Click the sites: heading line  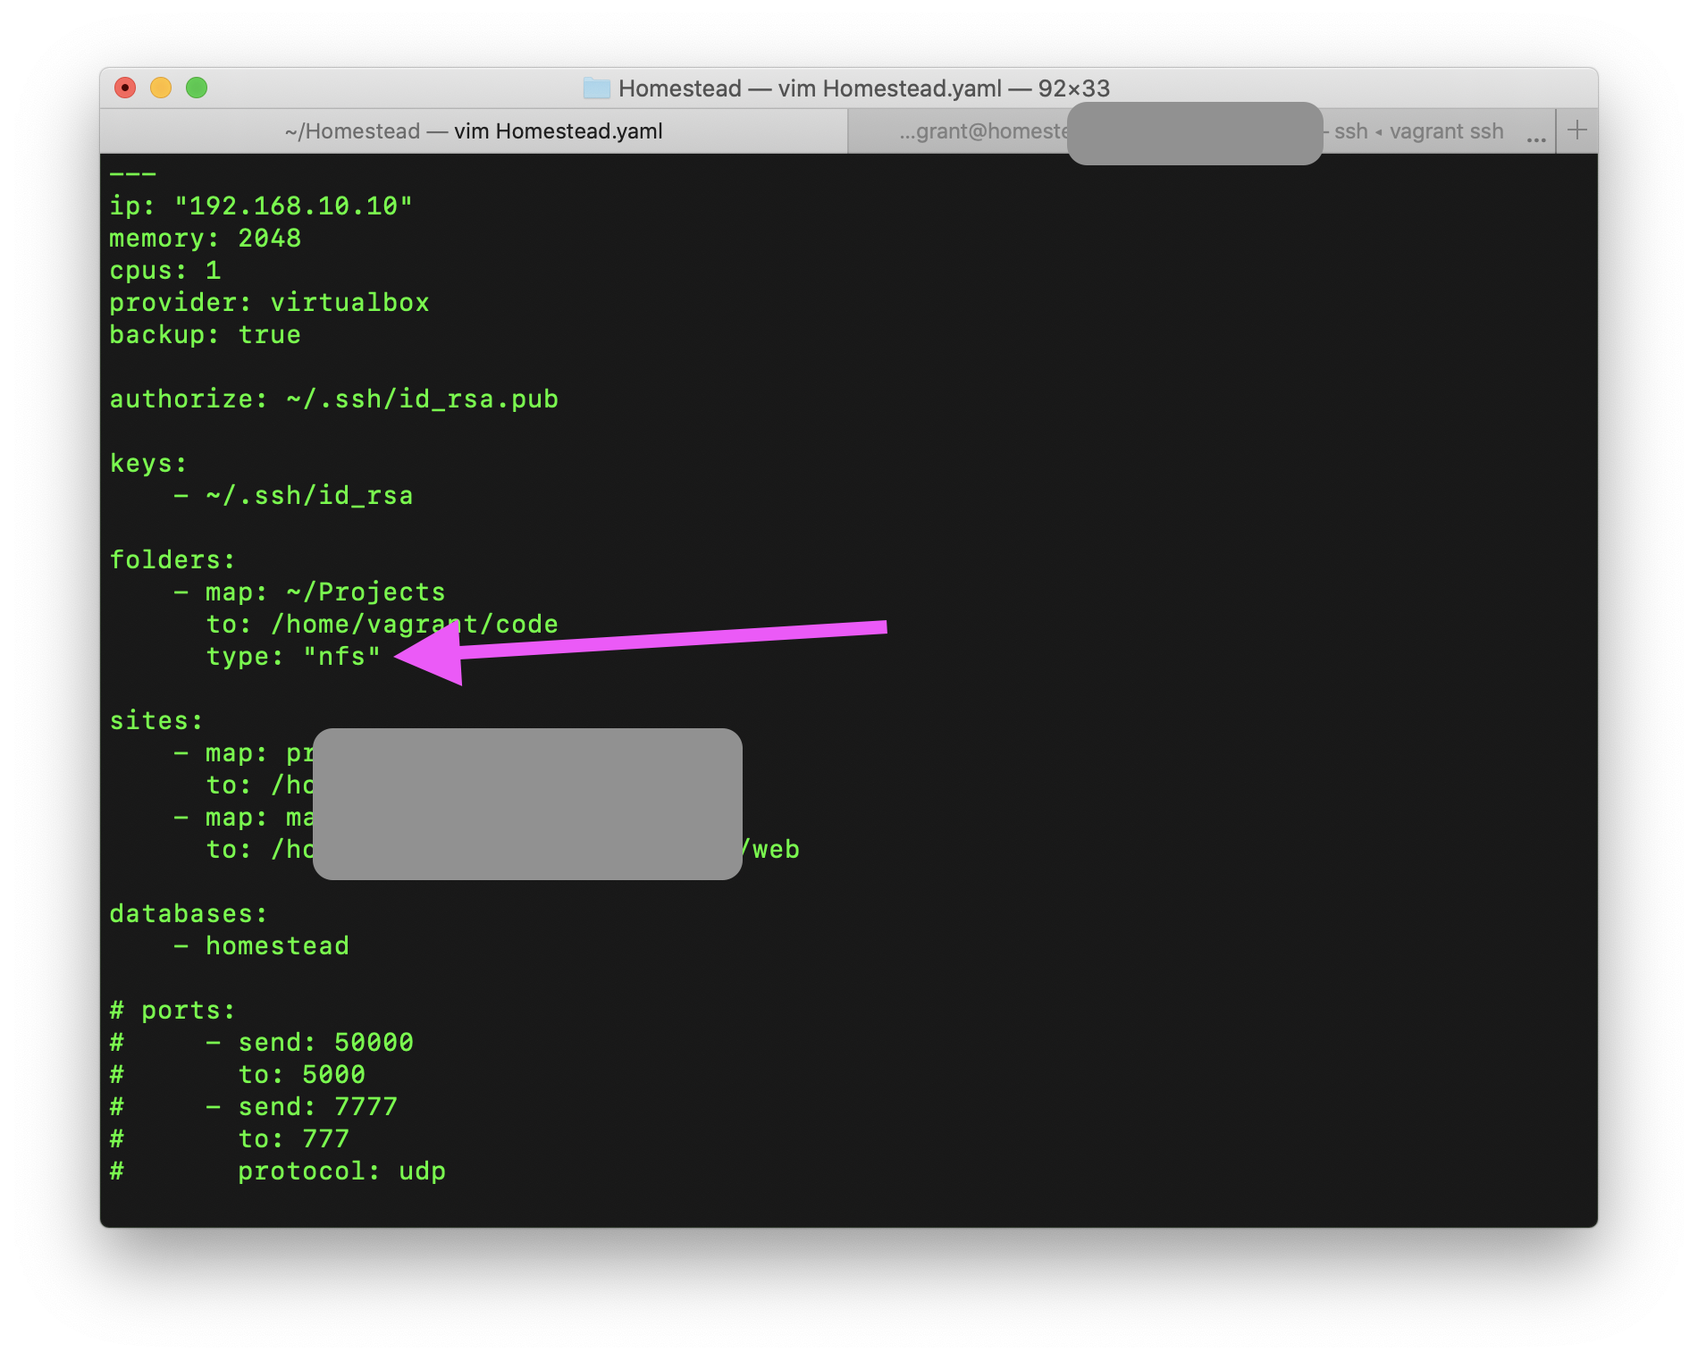click(x=156, y=721)
